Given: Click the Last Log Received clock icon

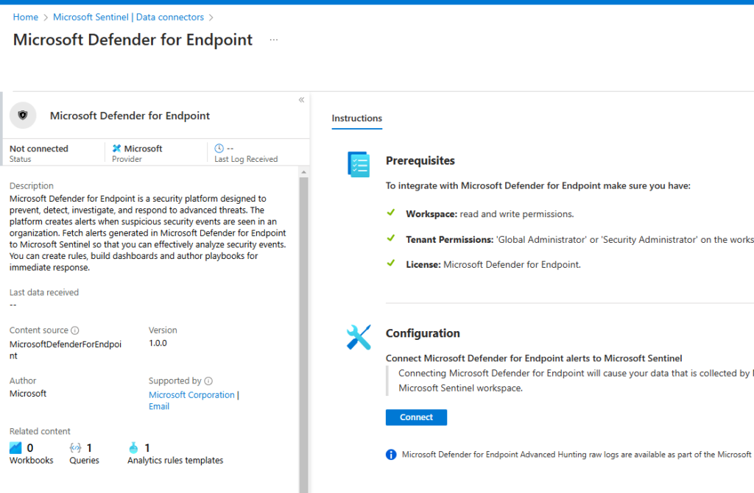Looking at the screenshot, I should click(x=219, y=148).
